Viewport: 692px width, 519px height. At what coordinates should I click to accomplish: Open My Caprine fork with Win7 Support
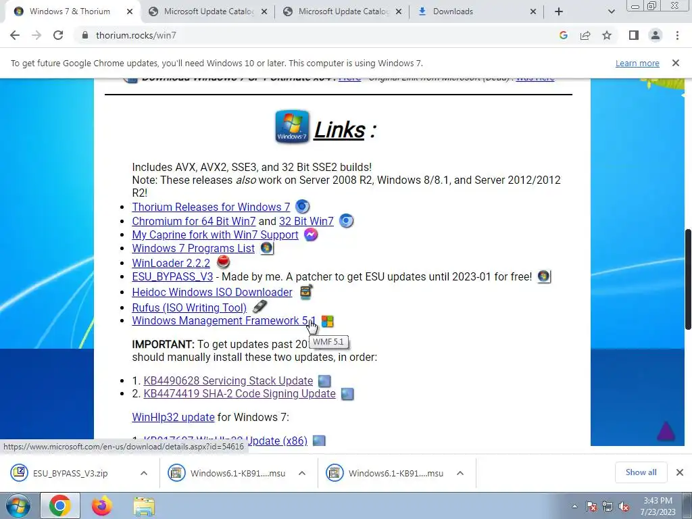click(215, 234)
